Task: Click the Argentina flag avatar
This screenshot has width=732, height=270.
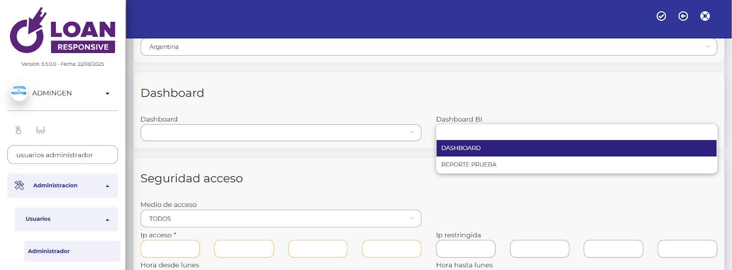Action: click(x=19, y=93)
